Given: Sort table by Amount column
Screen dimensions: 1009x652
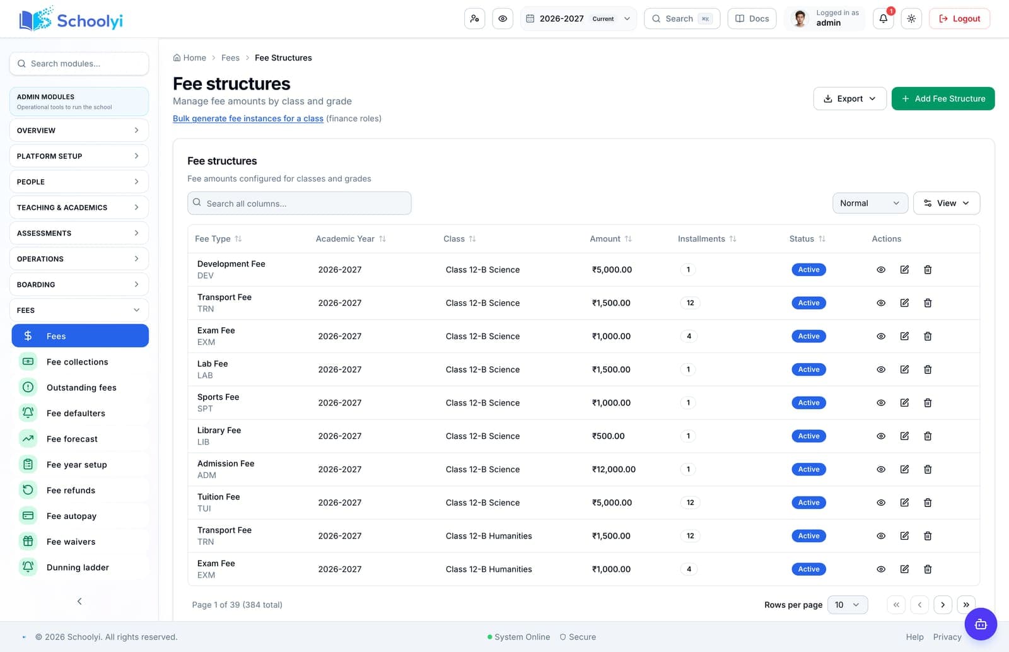Looking at the screenshot, I should 610,239.
